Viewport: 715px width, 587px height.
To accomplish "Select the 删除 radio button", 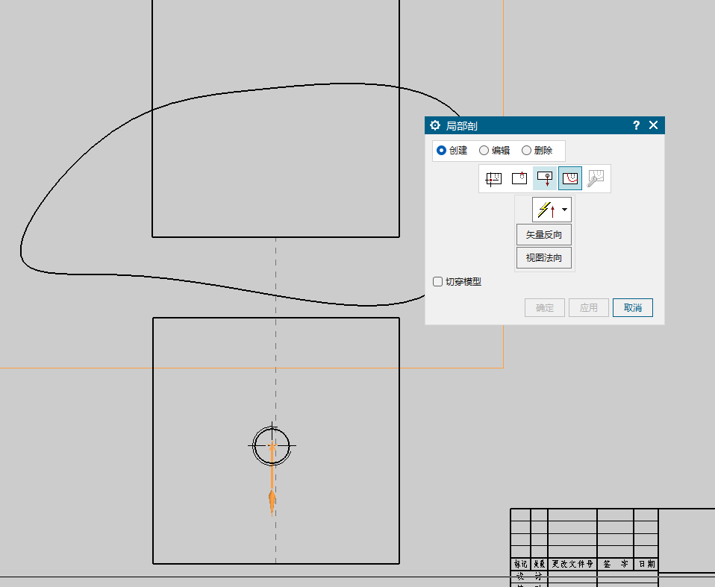I will coord(527,150).
